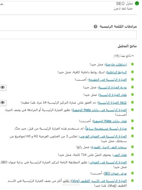The image size is (142, 190).
Task: Open عبارة رئيسية مستخدمة سابقاً link
Action: [x=106, y=129]
